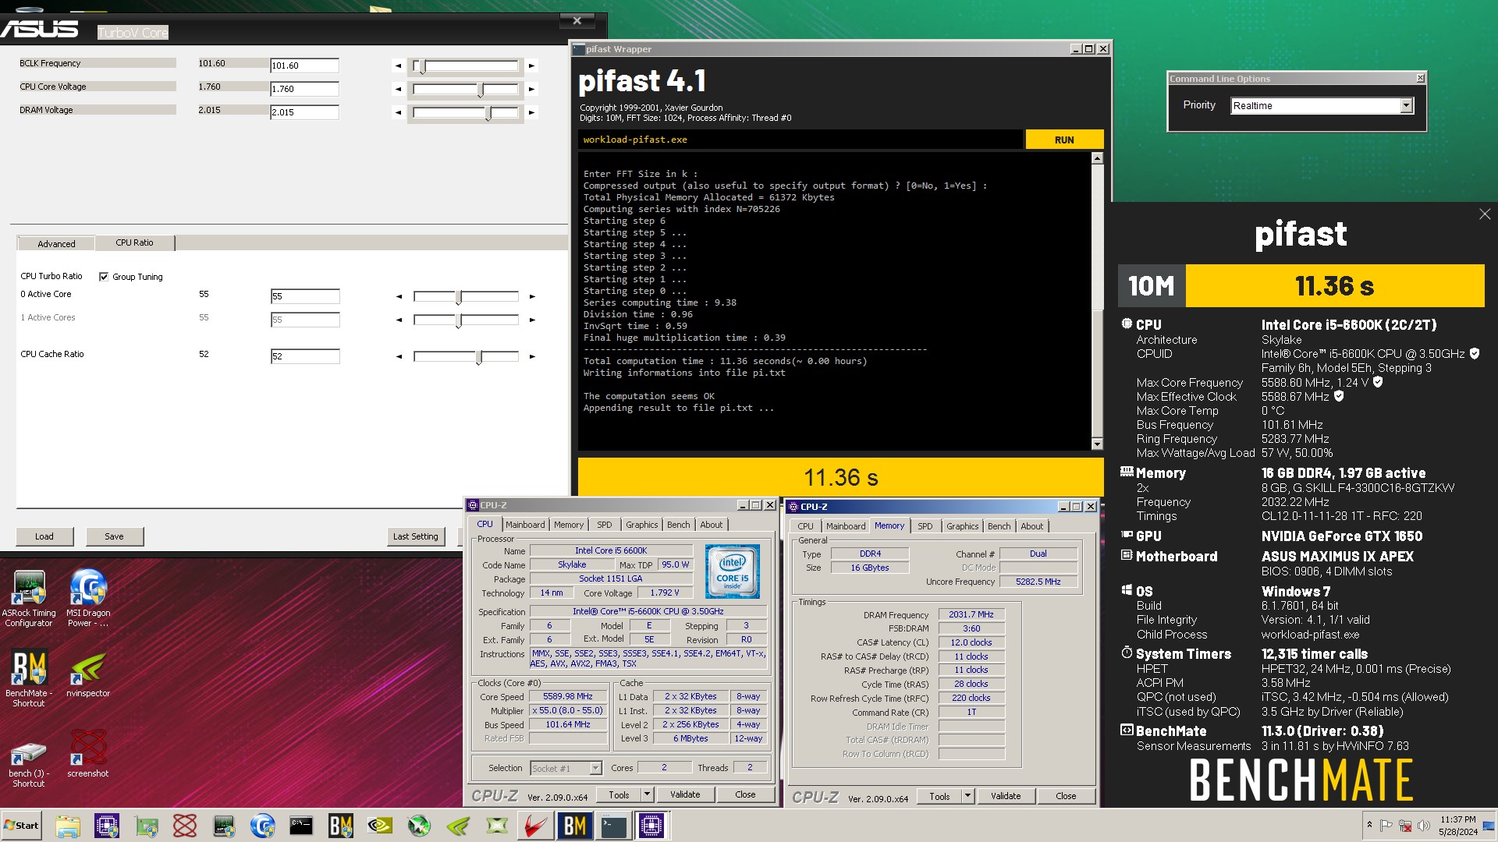
Task: Click the 0 Active Core ratio slider
Action: point(466,296)
